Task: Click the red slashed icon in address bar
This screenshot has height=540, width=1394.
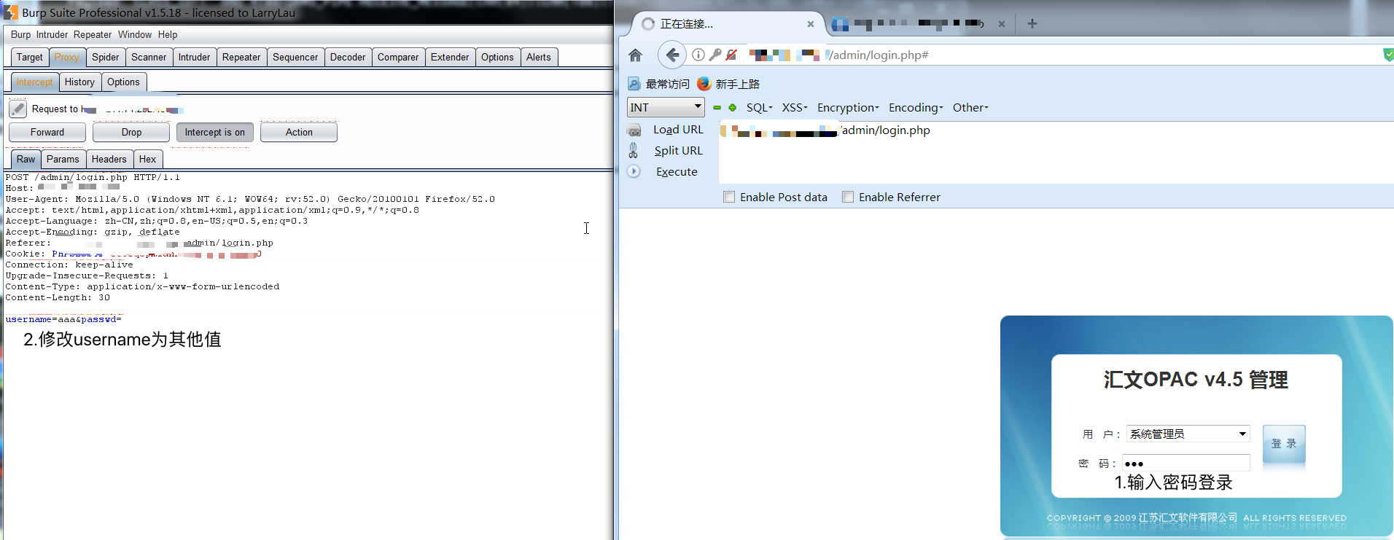Action: [731, 55]
